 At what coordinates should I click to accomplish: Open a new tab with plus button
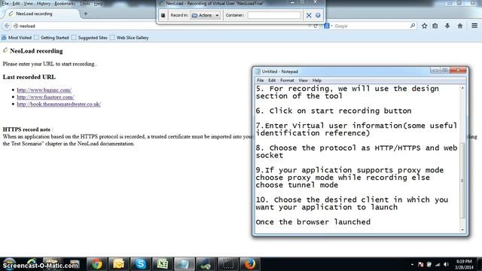[85, 14]
